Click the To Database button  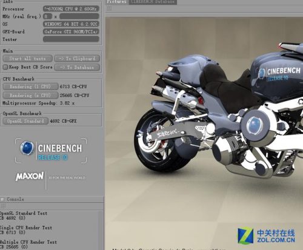pyautogui.click(x=77, y=67)
